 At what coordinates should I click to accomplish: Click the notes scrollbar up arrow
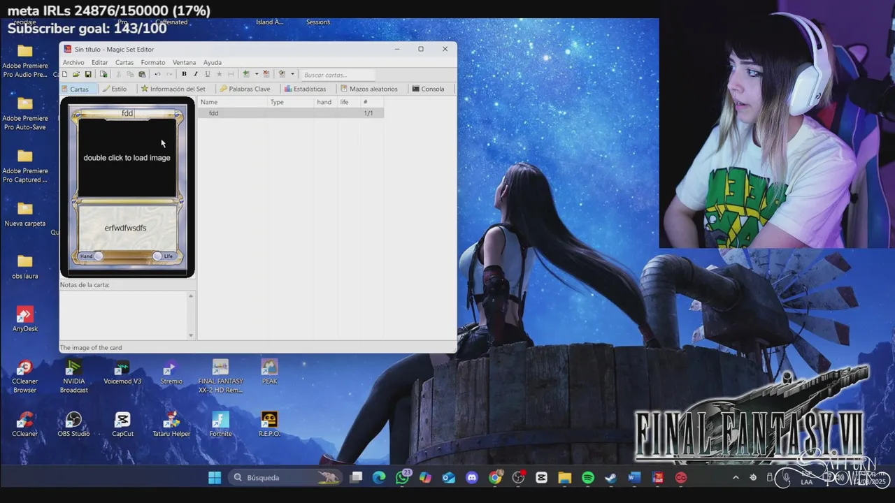click(191, 296)
